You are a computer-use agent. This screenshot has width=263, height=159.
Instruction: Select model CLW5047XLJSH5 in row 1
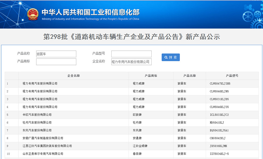click(x=220, y=84)
